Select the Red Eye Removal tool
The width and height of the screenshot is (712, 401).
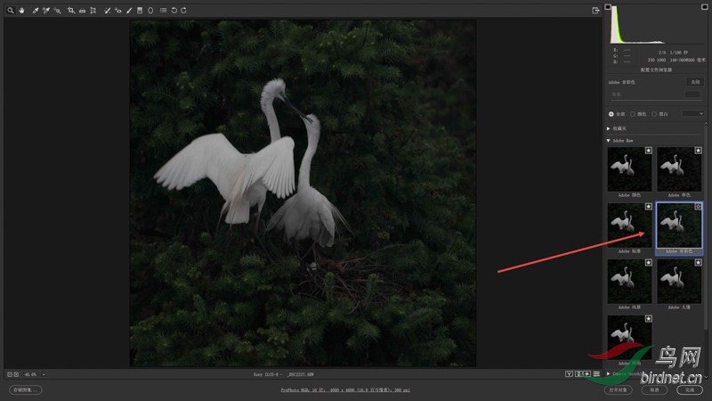118,10
